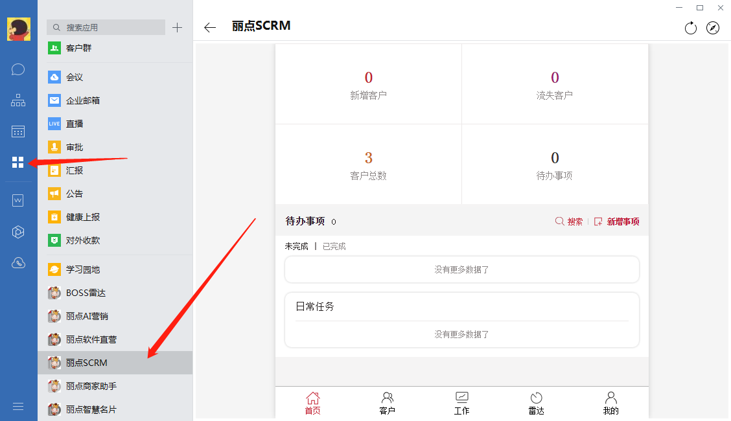Go back with the left arrow
This screenshot has height=421, width=731.
coord(210,27)
